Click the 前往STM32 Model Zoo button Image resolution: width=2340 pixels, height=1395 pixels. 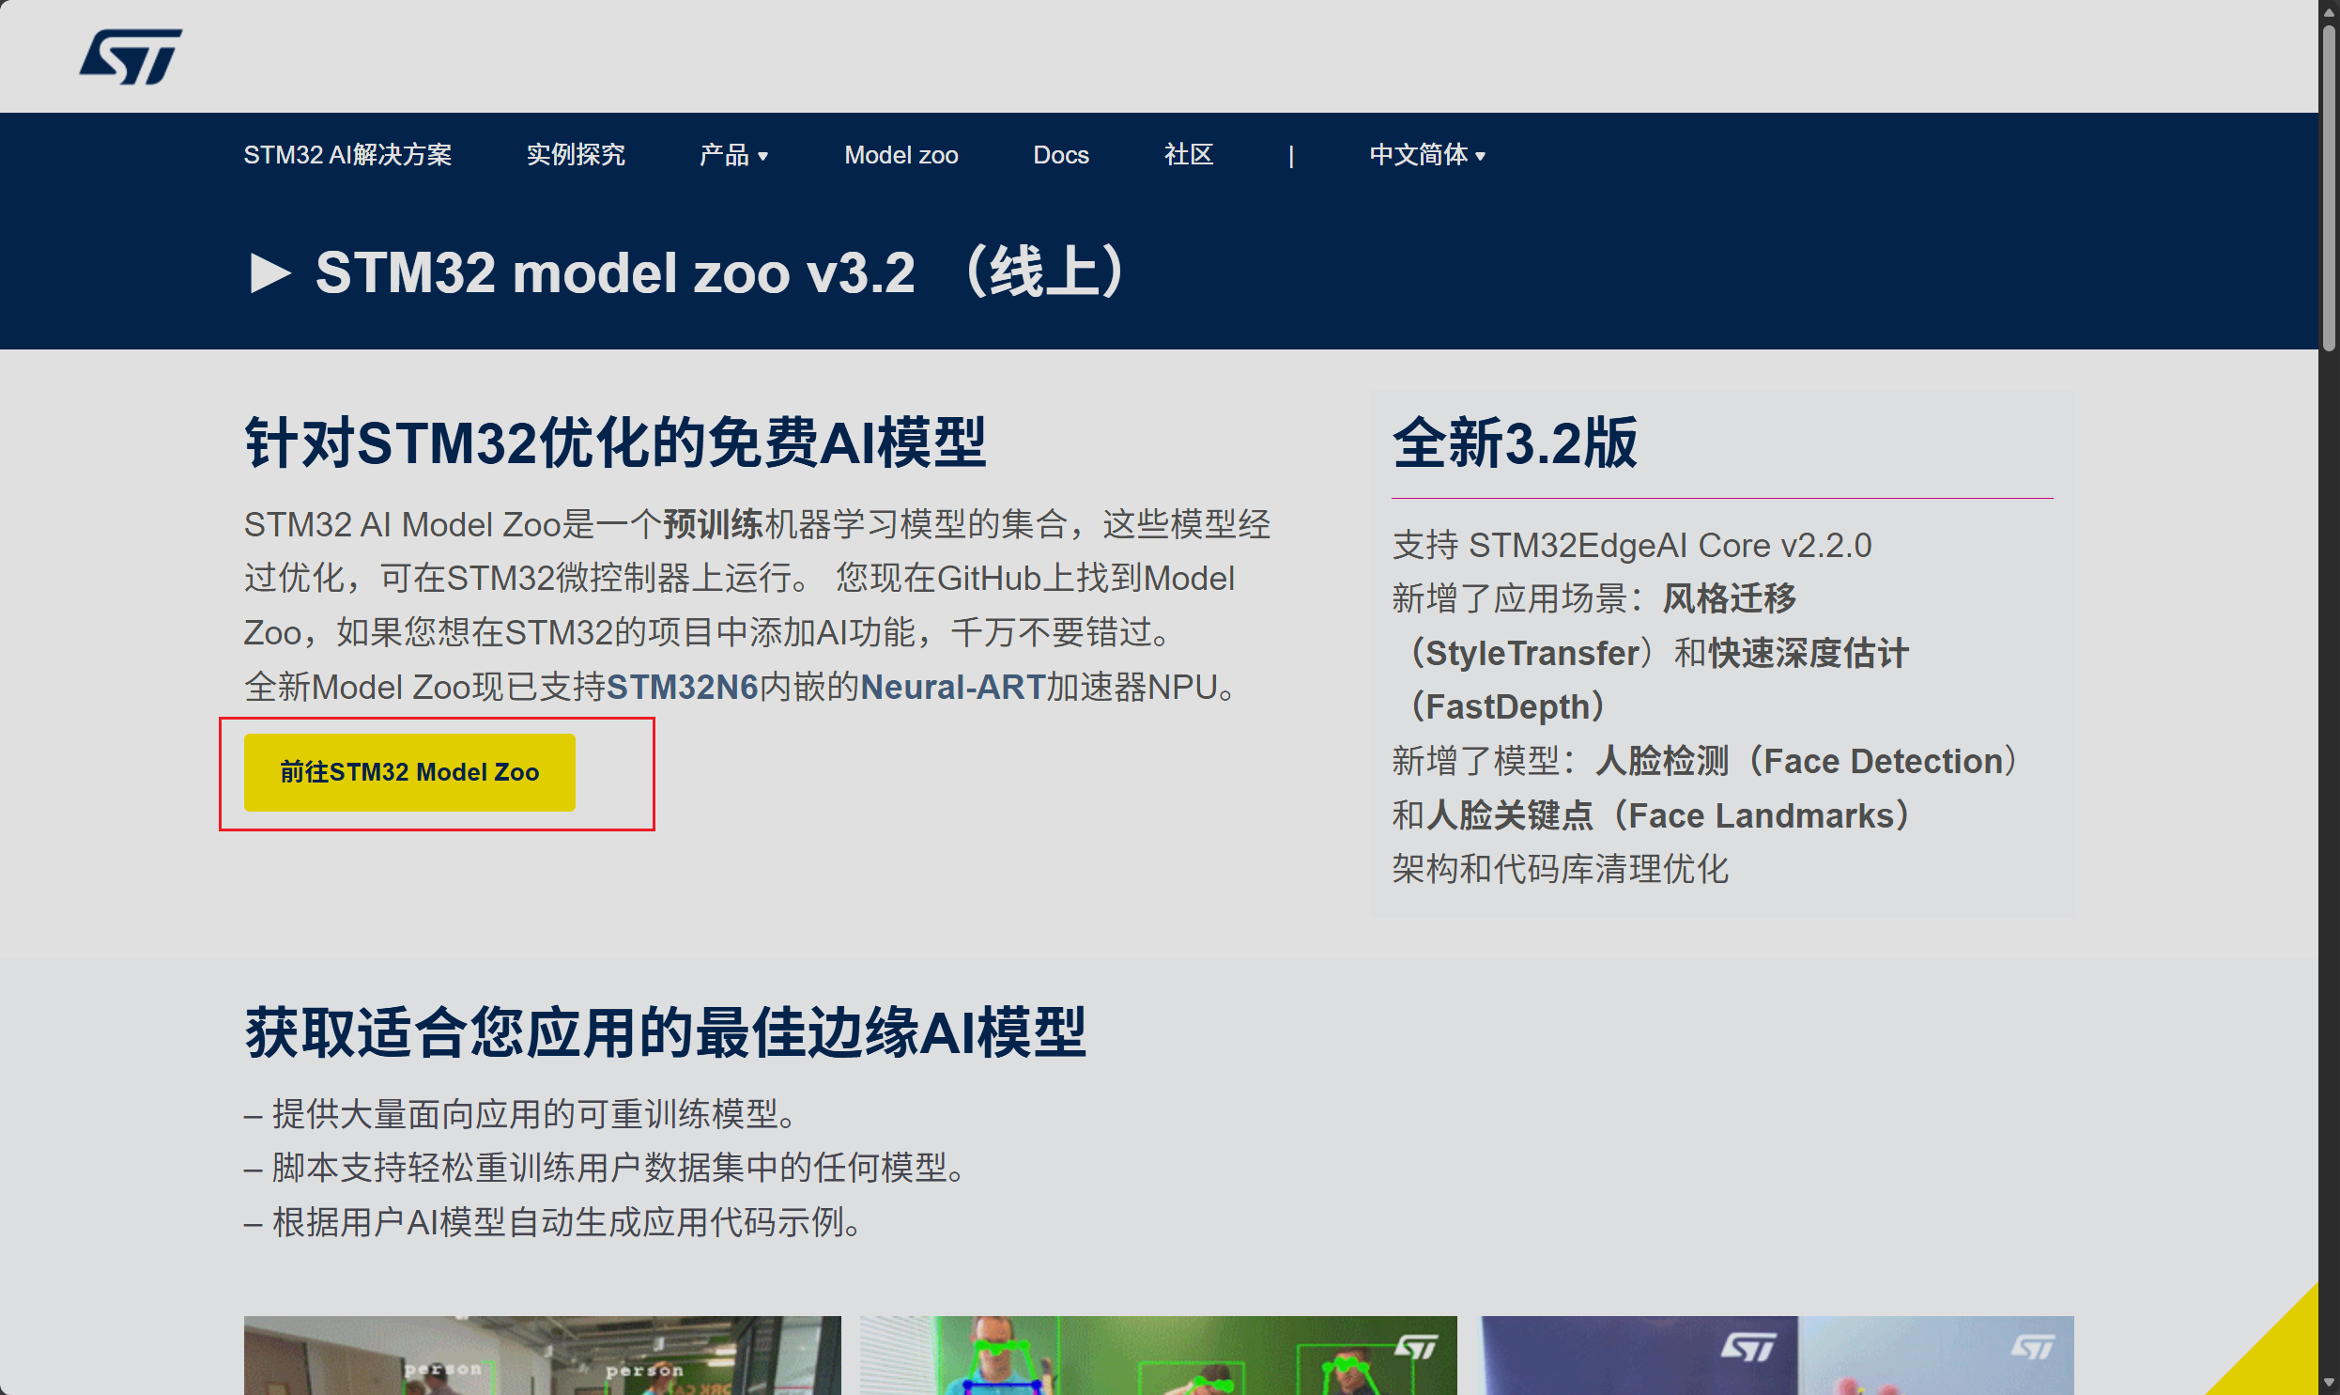(x=409, y=772)
